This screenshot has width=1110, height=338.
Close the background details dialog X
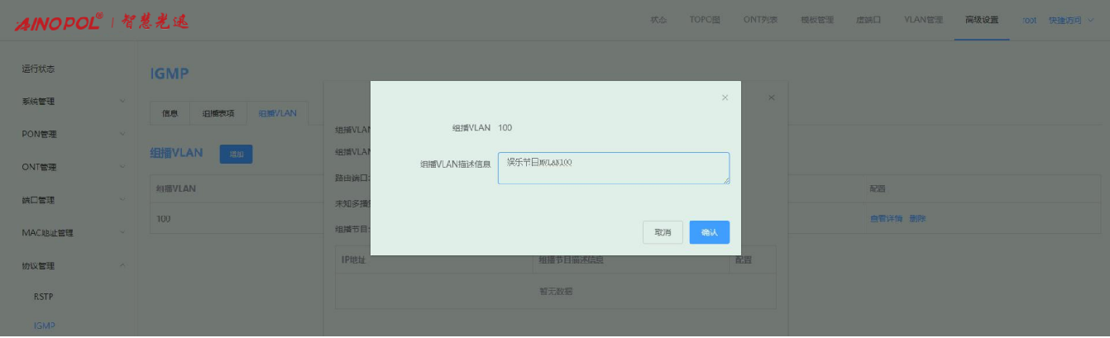click(771, 98)
